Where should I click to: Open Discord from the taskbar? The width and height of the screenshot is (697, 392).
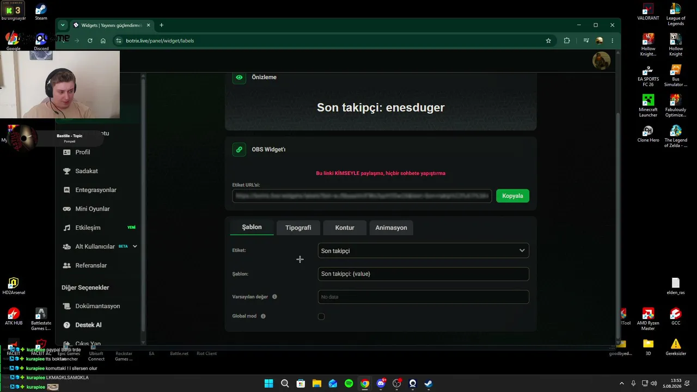381,383
